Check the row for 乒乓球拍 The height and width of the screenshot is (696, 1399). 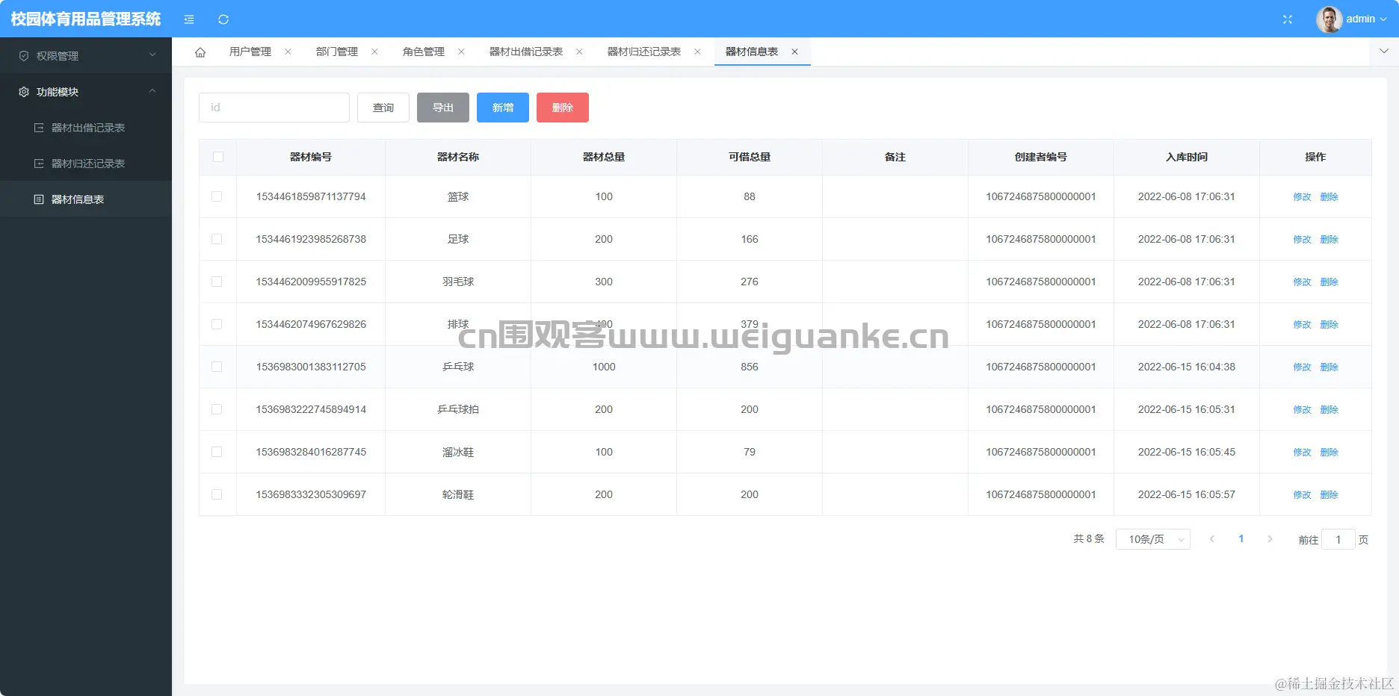(x=217, y=409)
